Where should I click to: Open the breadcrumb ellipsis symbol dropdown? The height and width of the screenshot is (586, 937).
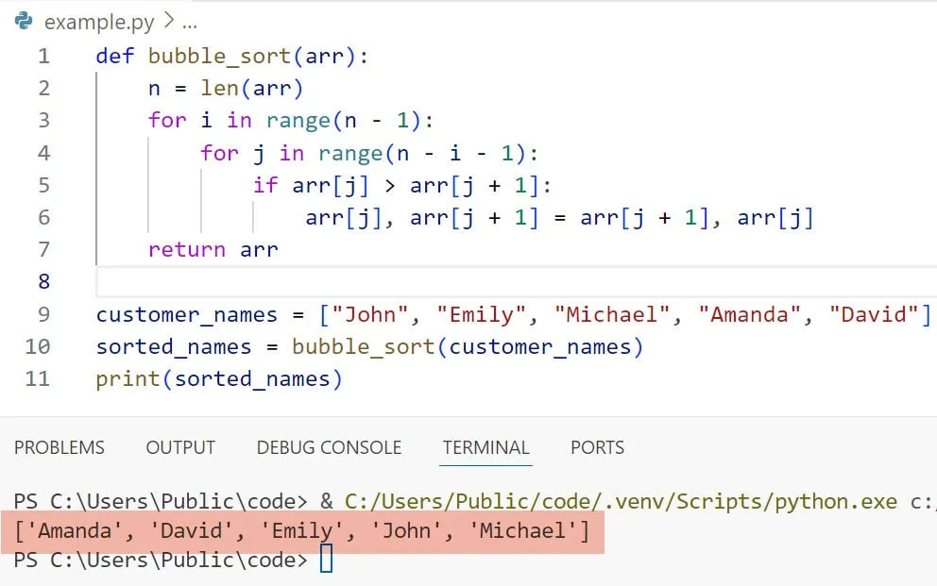click(189, 21)
